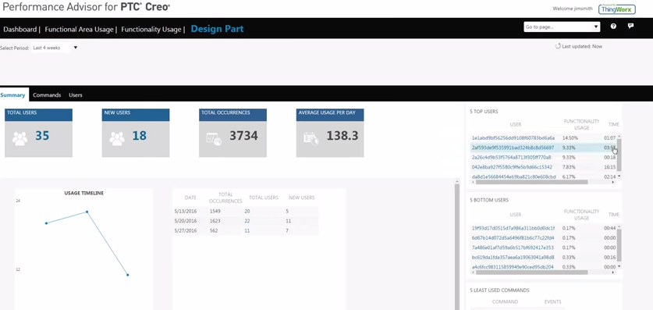The image size is (653, 310).
Task: Go to Functional Area Usage breadcrumb
Action: click(x=79, y=30)
